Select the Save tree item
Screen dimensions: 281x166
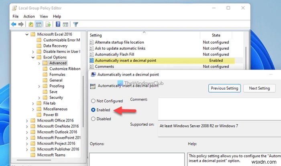pyautogui.click(x=53, y=92)
